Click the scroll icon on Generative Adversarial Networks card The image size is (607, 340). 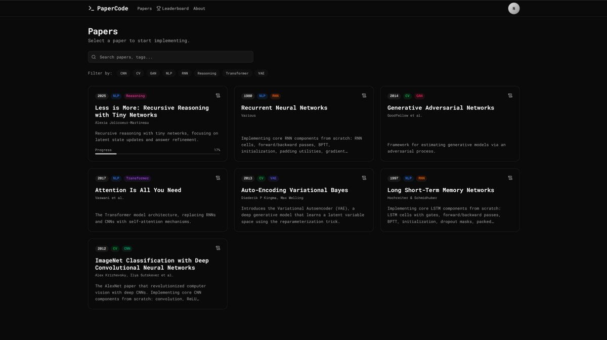(510, 95)
